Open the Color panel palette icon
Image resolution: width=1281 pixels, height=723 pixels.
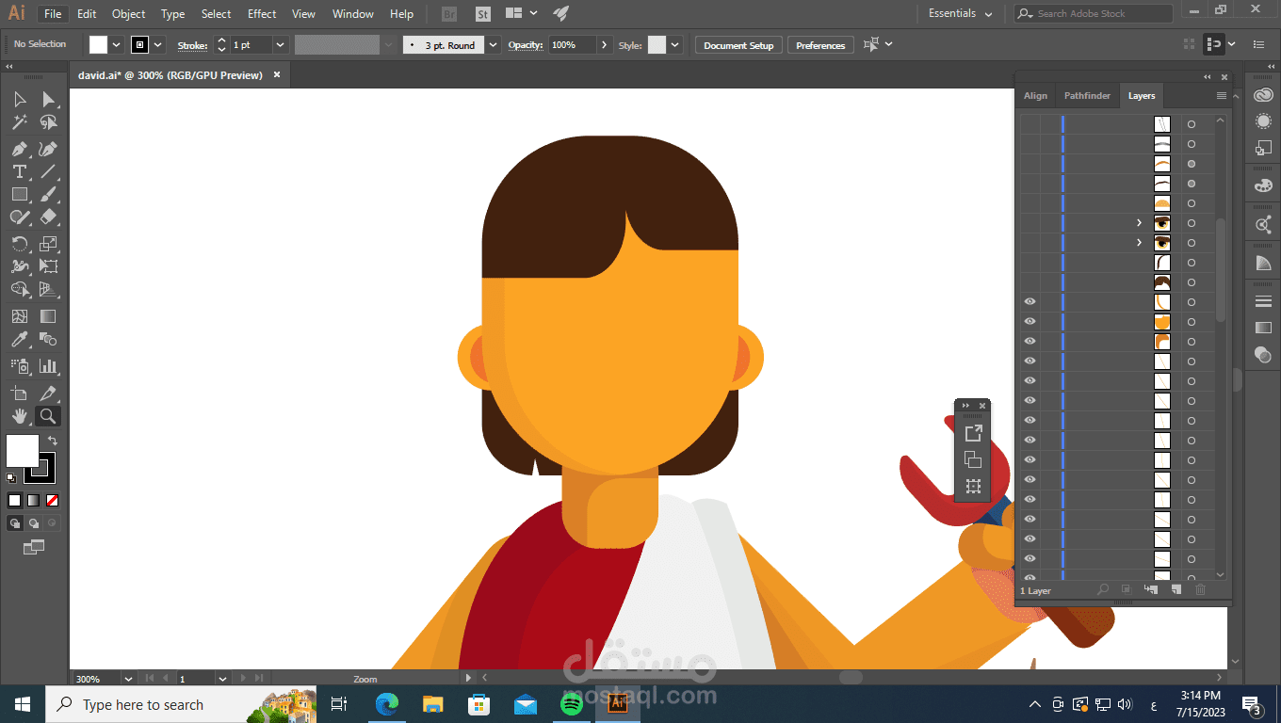click(1263, 185)
